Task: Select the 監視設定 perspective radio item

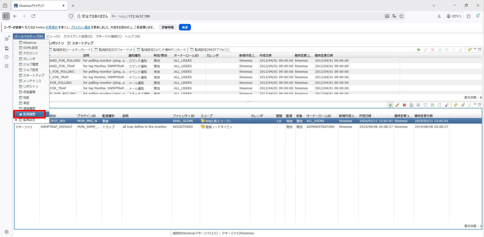Action: pyautogui.click(x=29, y=120)
